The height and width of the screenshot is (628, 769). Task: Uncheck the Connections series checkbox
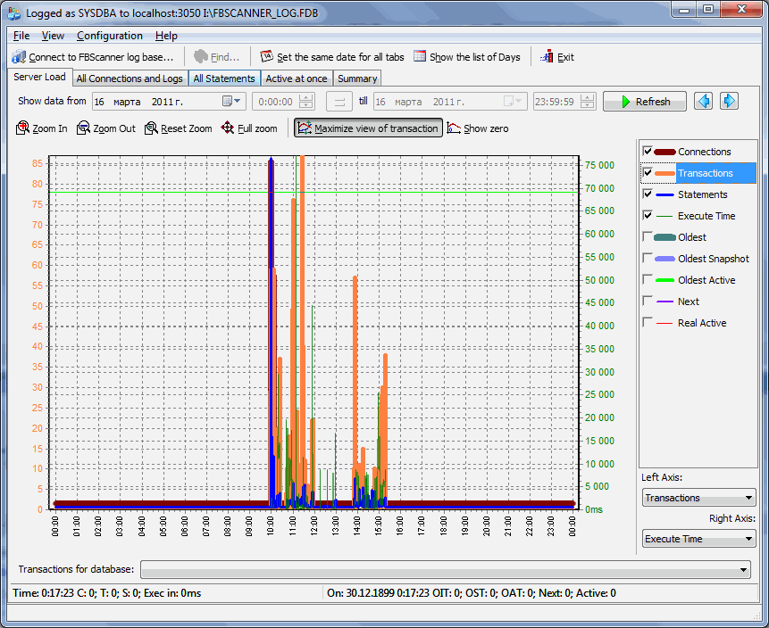pos(648,152)
